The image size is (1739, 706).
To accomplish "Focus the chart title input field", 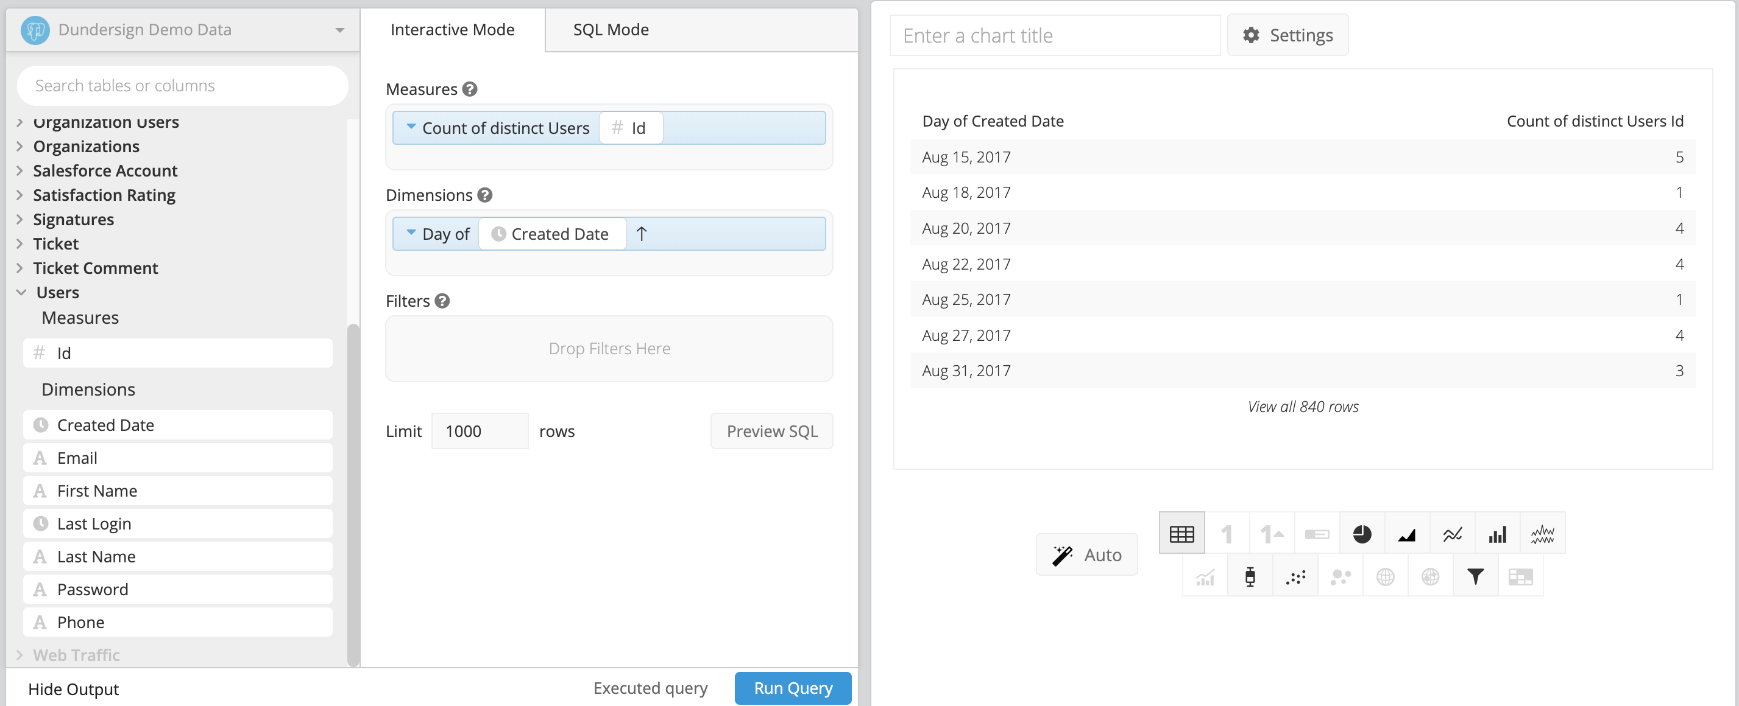I will 1055,35.
